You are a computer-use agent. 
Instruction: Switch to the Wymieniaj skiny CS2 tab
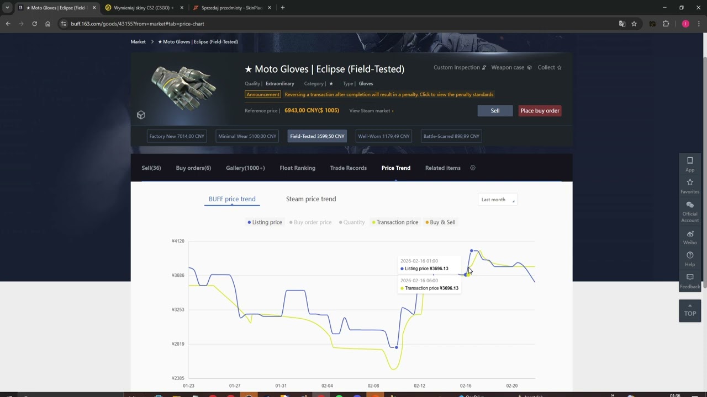(x=144, y=8)
